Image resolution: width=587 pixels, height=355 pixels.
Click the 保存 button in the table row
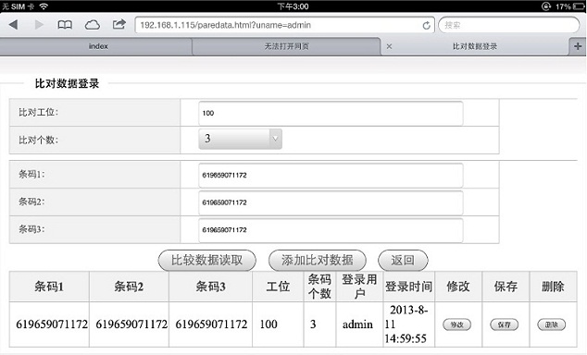(x=505, y=324)
